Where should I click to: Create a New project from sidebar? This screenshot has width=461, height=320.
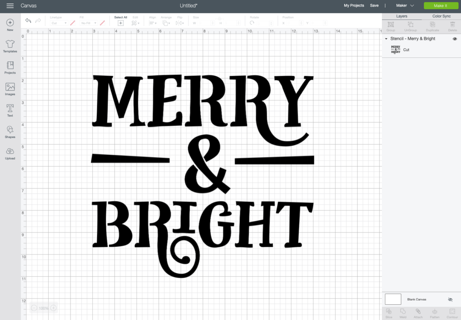click(x=10, y=25)
